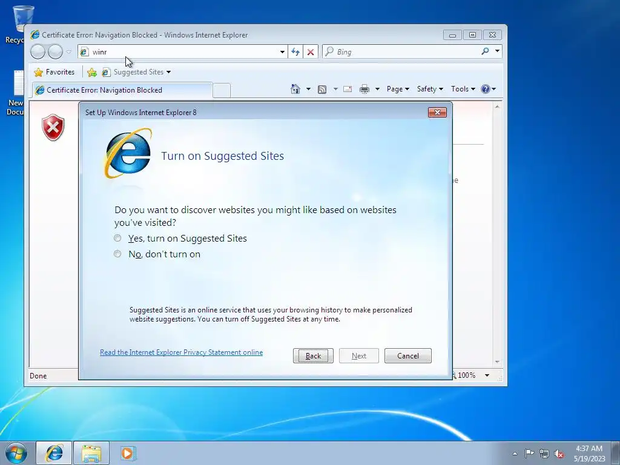Screen dimensions: 620x465
Task: Click the page scrollbar down arrow
Action: click(497, 362)
